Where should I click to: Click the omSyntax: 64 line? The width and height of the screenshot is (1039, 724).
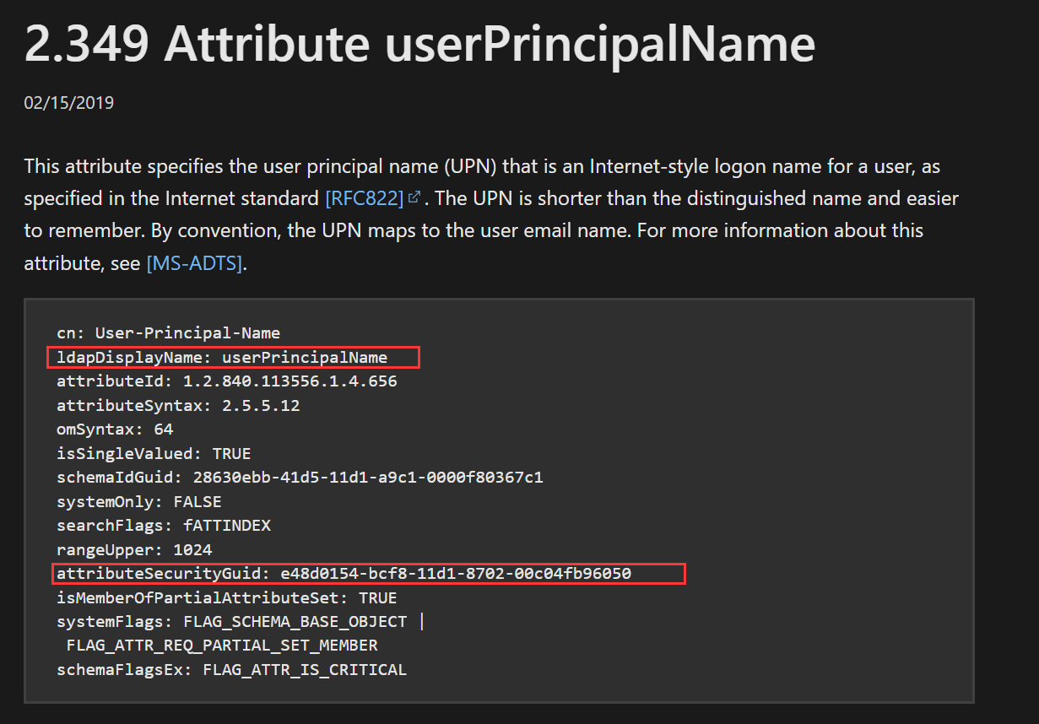(115, 430)
